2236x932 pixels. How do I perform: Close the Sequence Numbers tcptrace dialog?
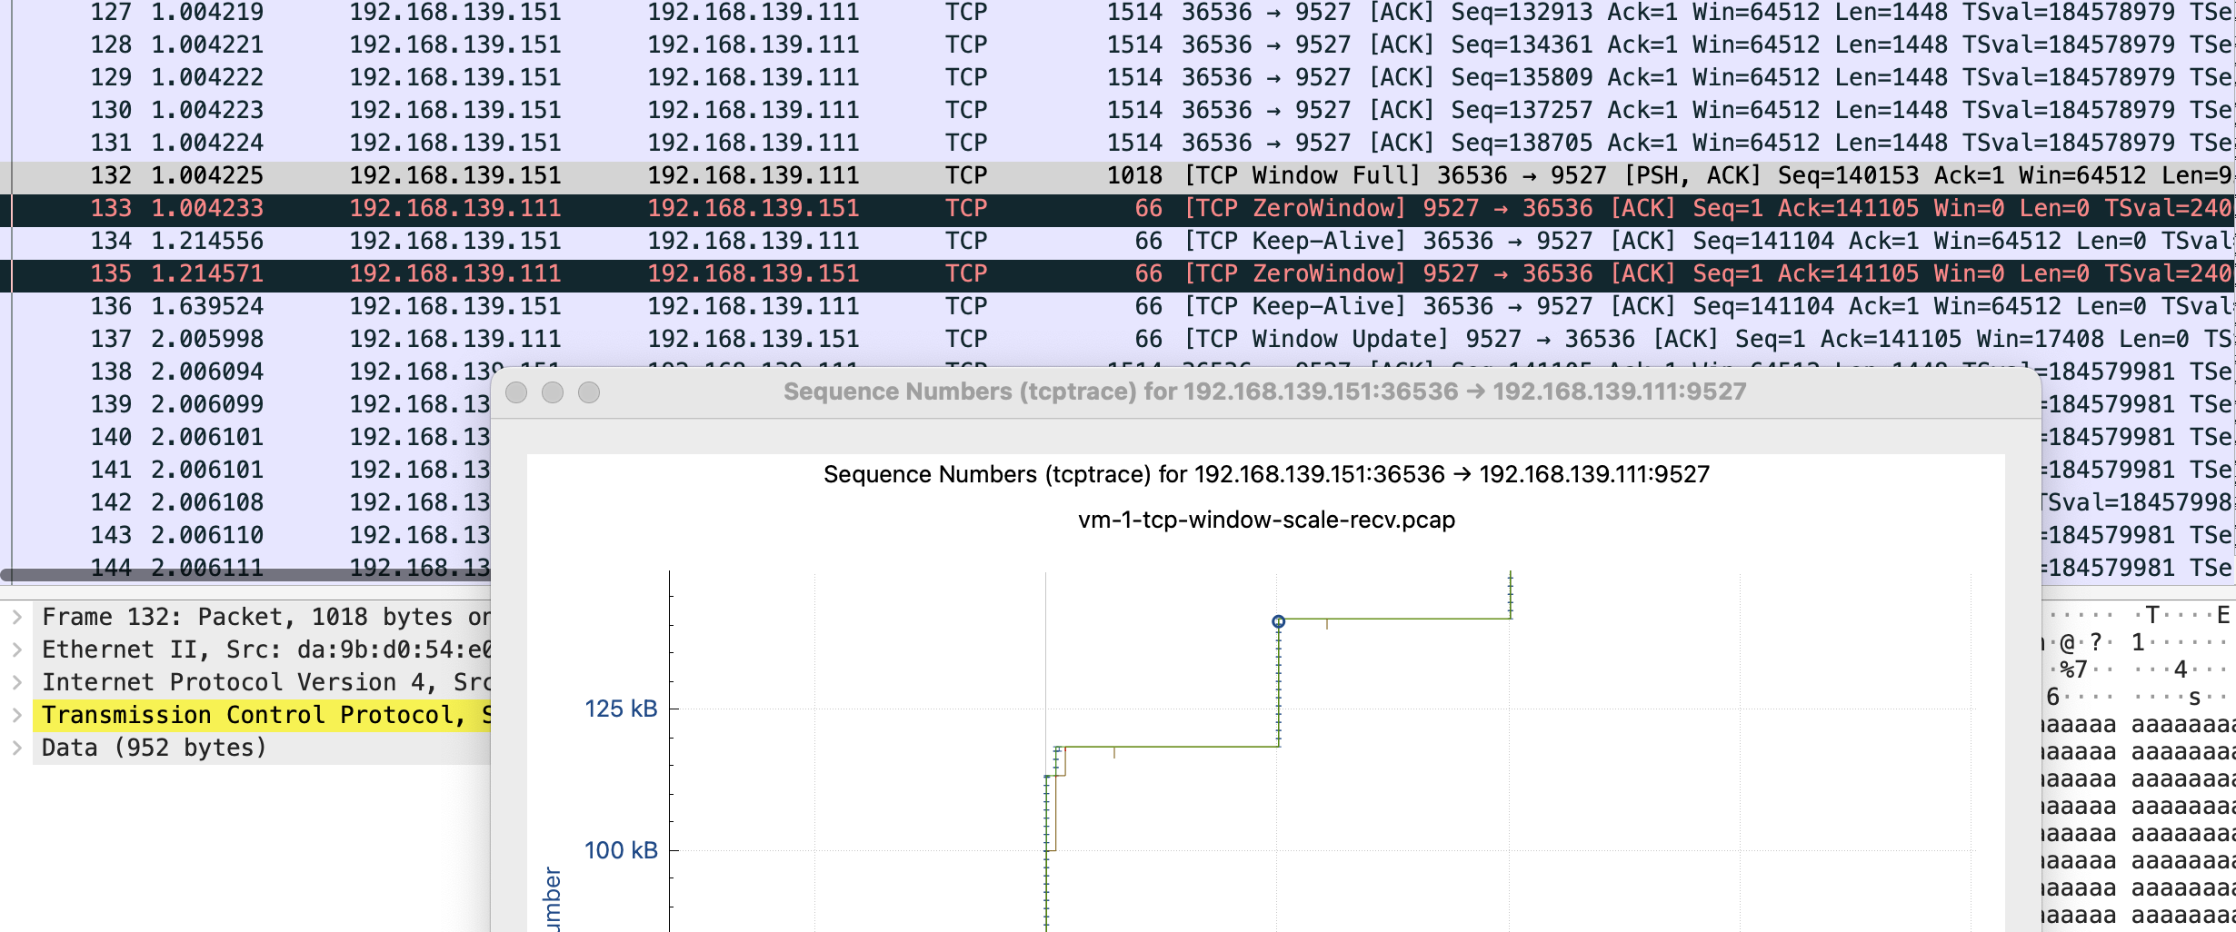pos(516,392)
